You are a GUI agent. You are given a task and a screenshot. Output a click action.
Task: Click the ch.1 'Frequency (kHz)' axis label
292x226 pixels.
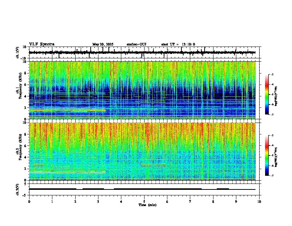tap(21, 86)
